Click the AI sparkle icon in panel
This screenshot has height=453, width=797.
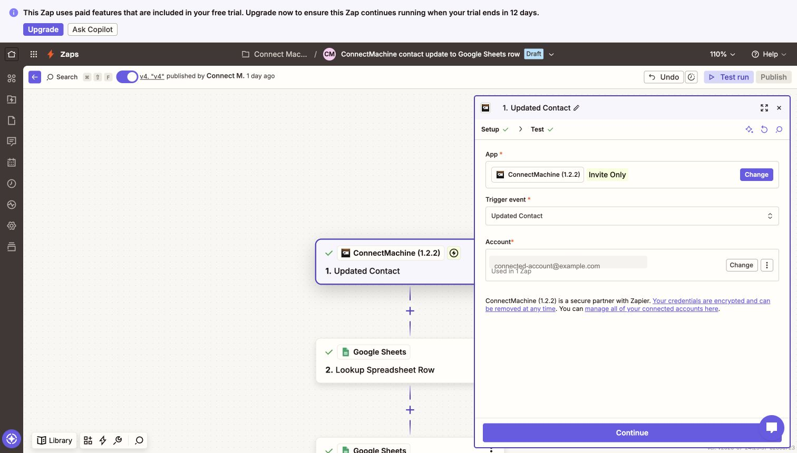749,129
